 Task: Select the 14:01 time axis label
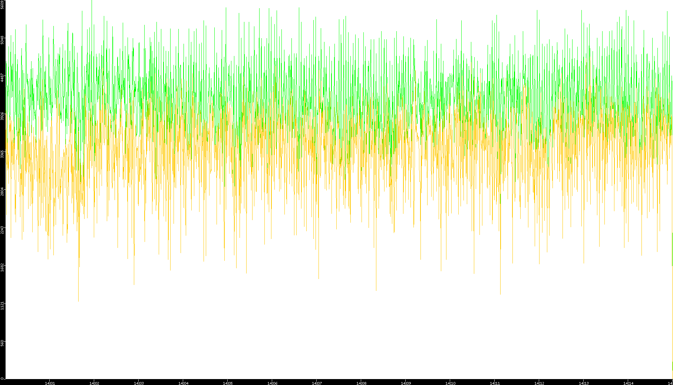(50, 383)
